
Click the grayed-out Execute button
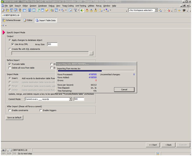(x=183, y=145)
